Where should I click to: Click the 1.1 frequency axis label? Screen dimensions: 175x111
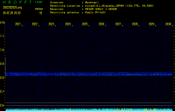click(3, 36)
